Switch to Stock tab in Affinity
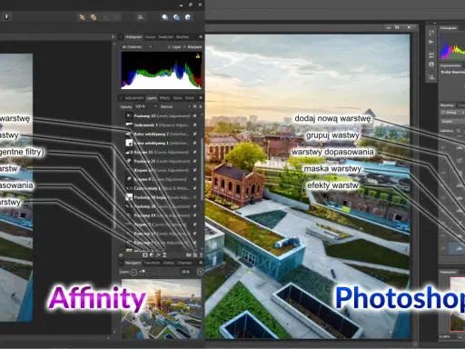Image resolution: width=465 pixels, height=349 pixels. pos(190,98)
